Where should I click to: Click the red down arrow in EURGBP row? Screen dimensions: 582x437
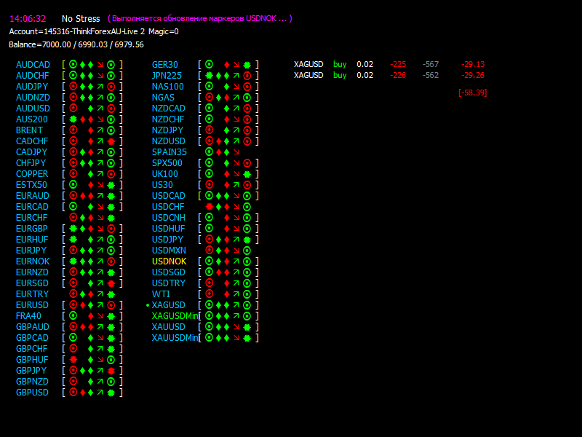(100, 229)
